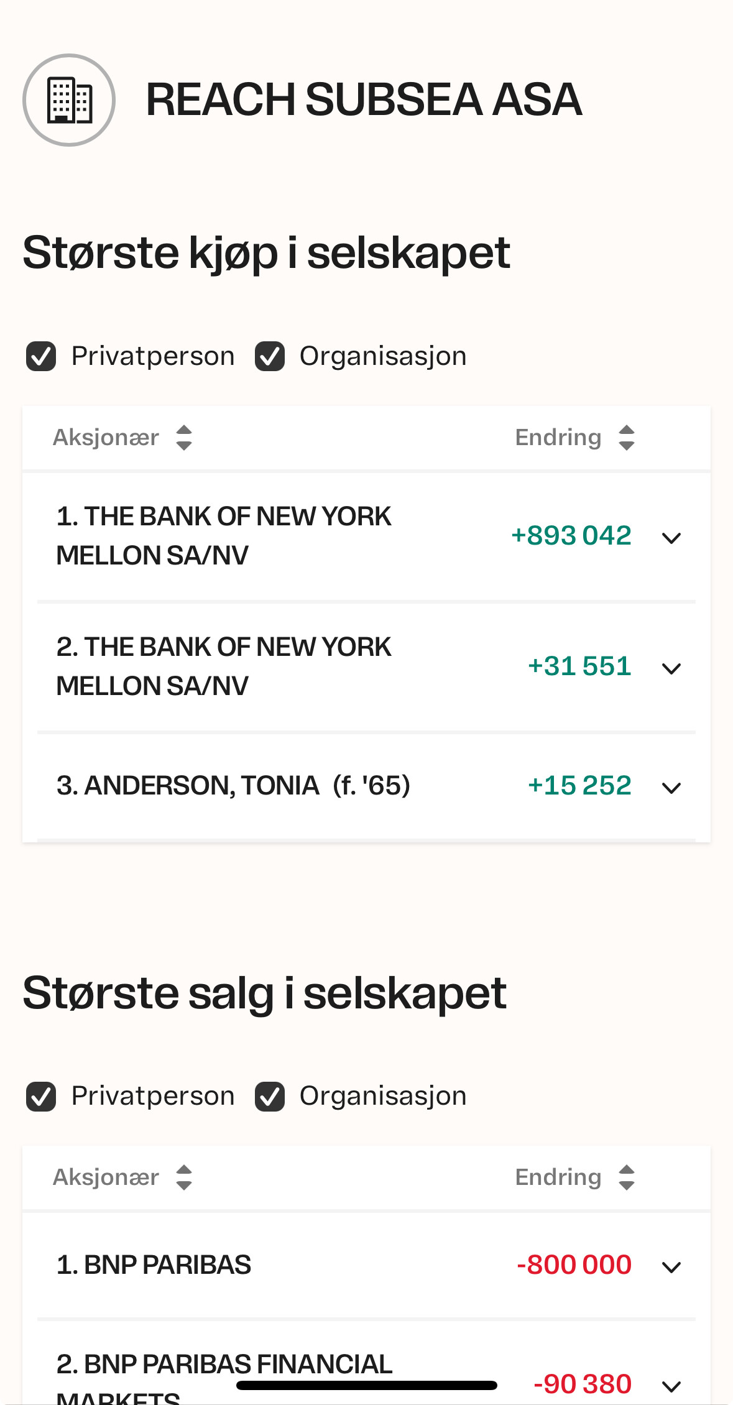Expand the +31 551 purchase row chevron
Image resolution: width=733 pixels, height=1405 pixels.
[671, 668]
